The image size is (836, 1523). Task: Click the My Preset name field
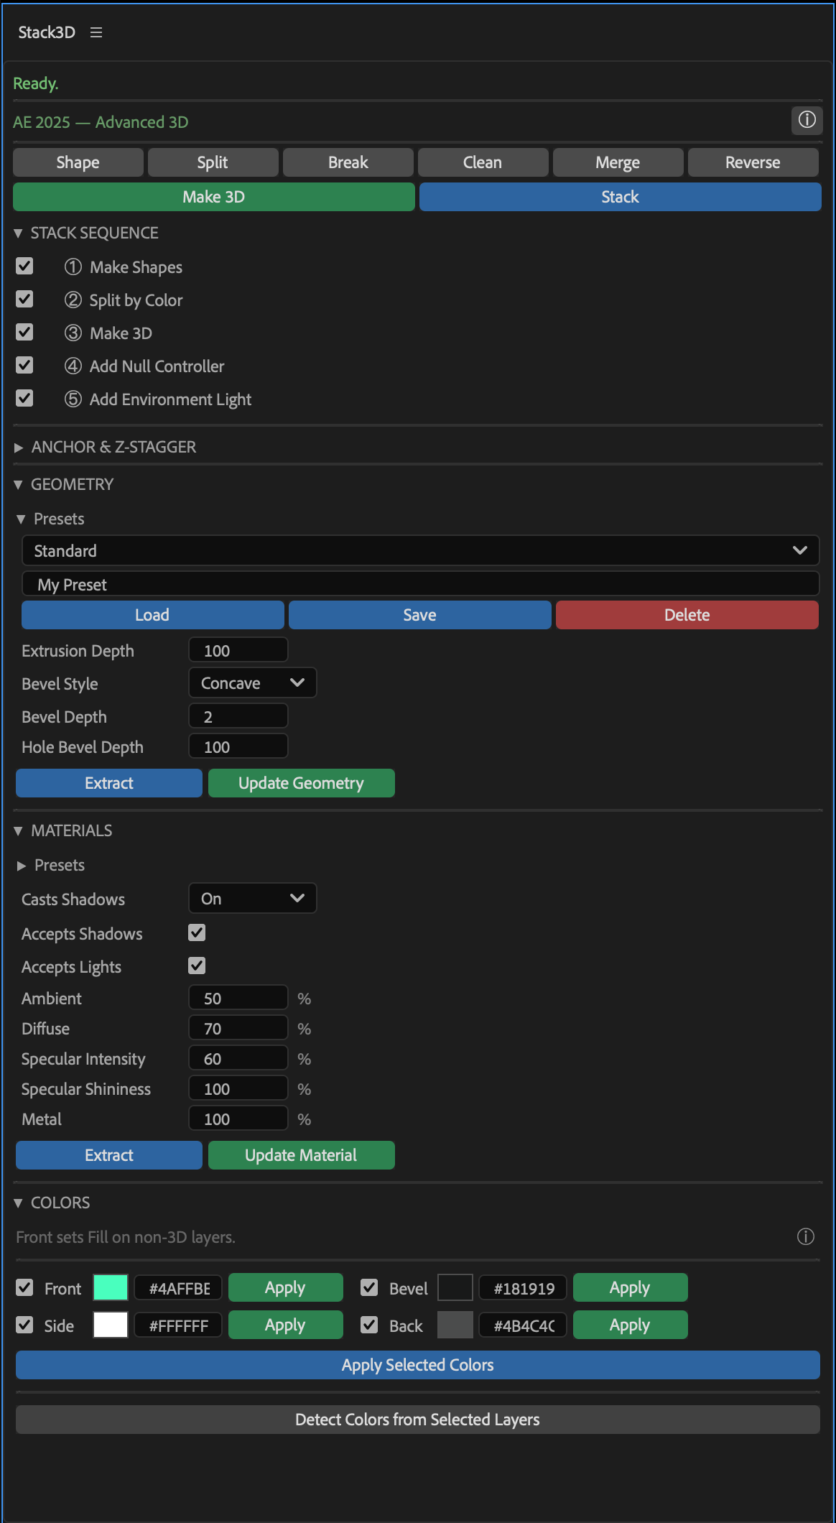click(420, 584)
